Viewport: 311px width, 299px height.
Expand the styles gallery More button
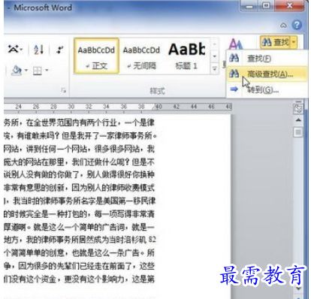[x=215, y=68]
